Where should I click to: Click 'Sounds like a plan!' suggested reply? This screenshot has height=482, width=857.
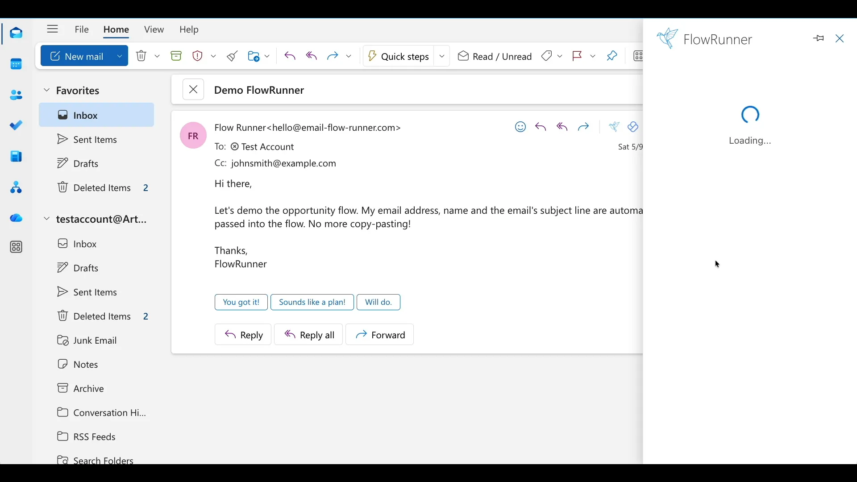[x=313, y=303]
